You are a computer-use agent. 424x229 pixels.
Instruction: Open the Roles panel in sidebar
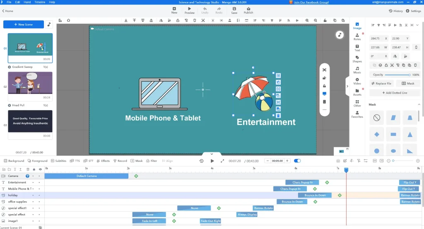pyautogui.click(x=357, y=37)
